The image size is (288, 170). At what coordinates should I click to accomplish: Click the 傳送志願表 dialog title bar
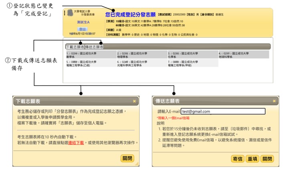coord(216,101)
